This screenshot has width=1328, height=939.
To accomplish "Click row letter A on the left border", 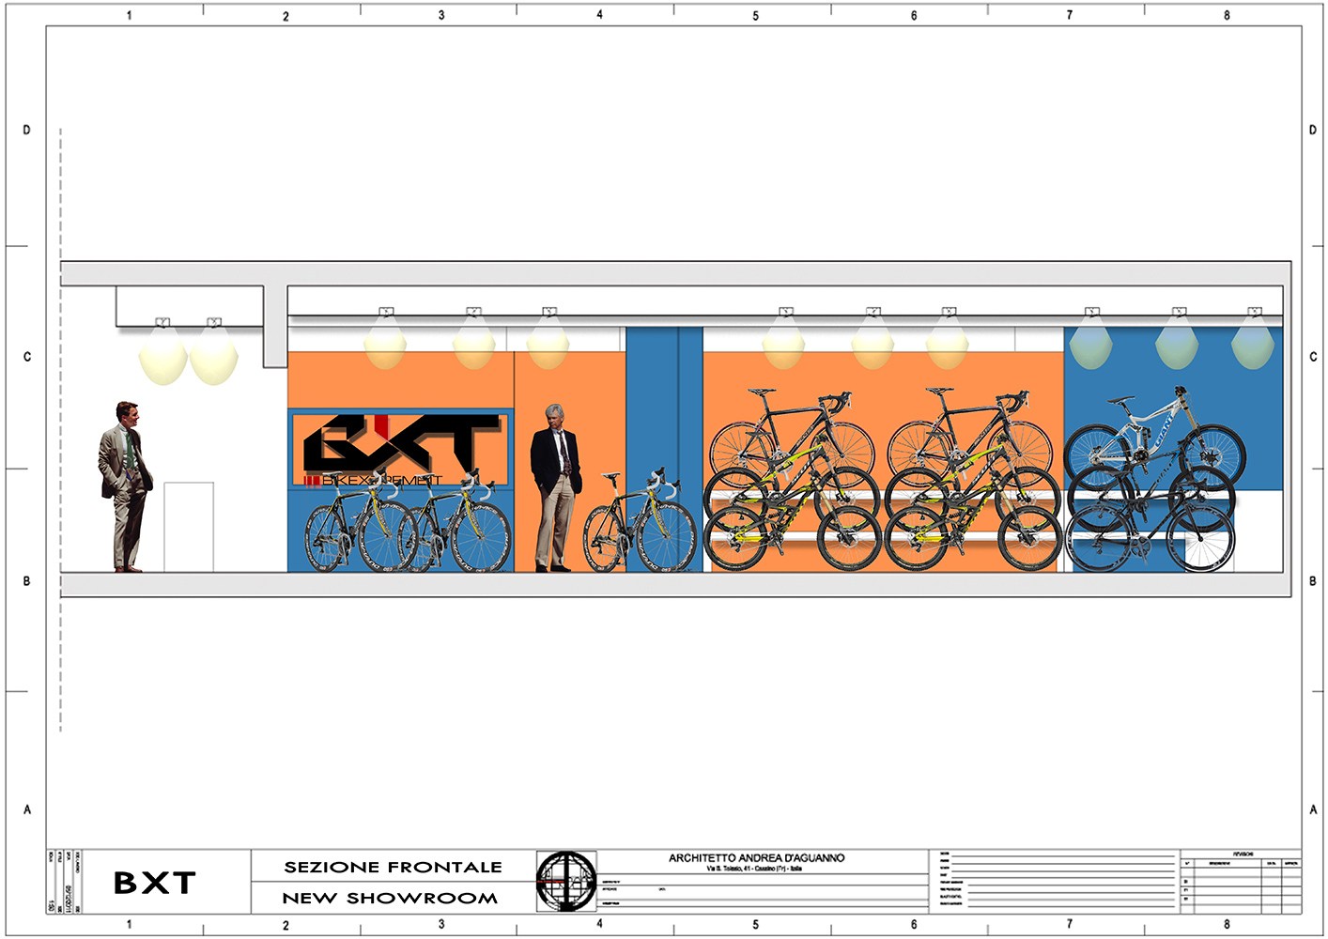I will (26, 809).
